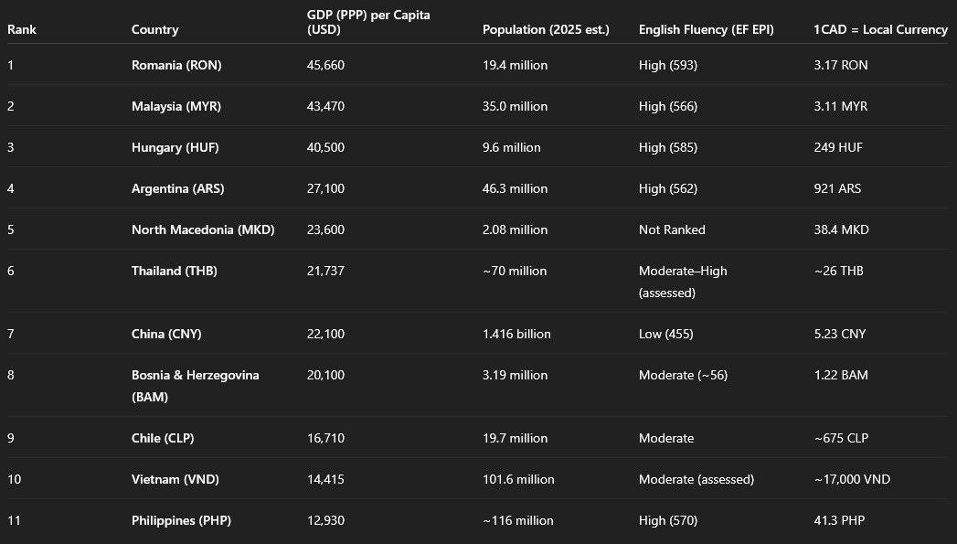Click the exchange rate 5.23 CNY
The height and width of the screenshot is (544, 957).
click(840, 334)
